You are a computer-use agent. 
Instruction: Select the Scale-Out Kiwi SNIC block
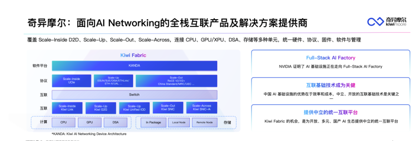coord(168,107)
